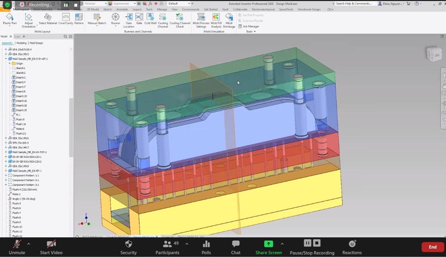Open audio options arrow next to Unmute
This screenshot has height=257, width=446.
click(29, 244)
